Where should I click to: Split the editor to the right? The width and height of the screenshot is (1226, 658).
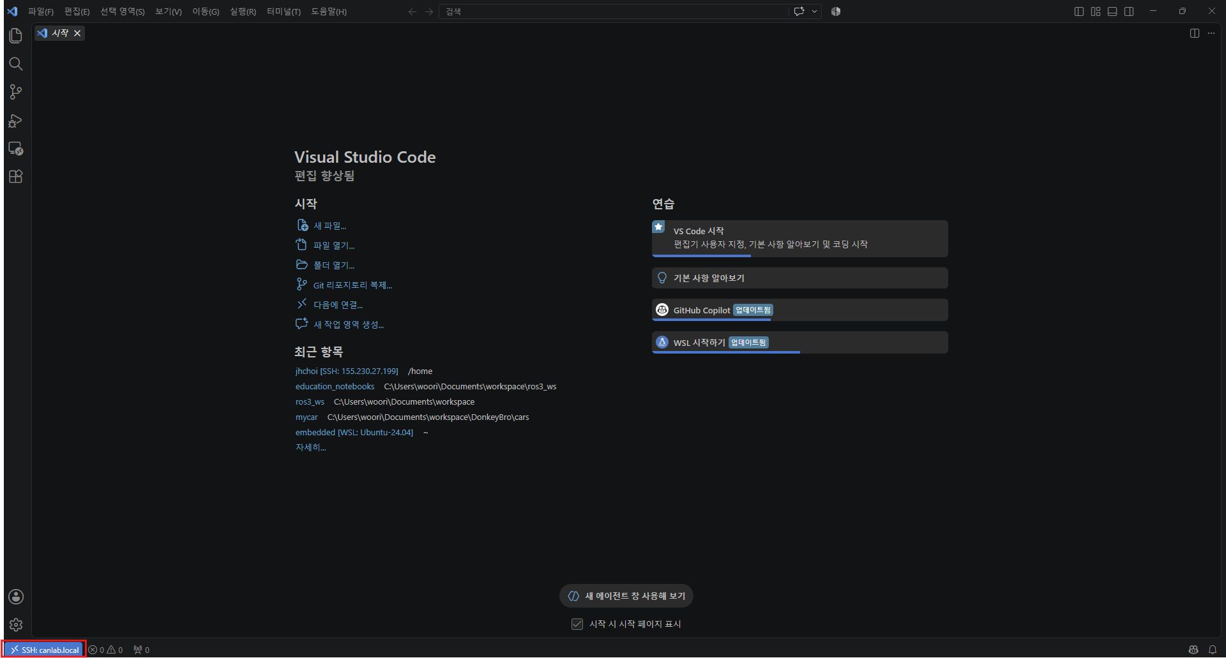pyautogui.click(x=1195, y=33)
